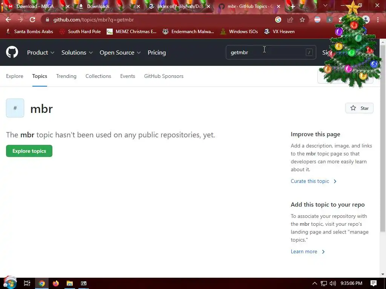Switch to Index of lily browser tab
This screenshot has width=386, height=289.
click(179, 6)
